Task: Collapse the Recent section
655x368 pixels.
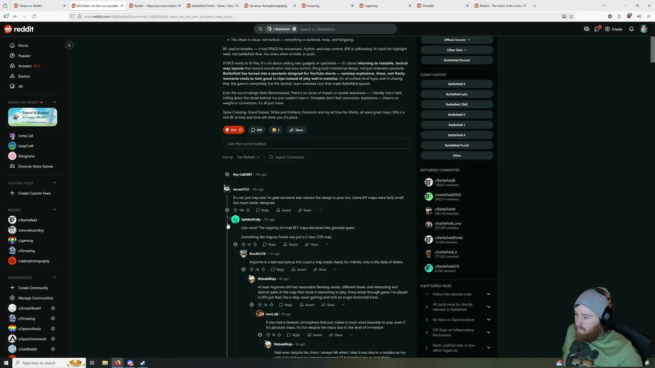Action: pos(54,210)
